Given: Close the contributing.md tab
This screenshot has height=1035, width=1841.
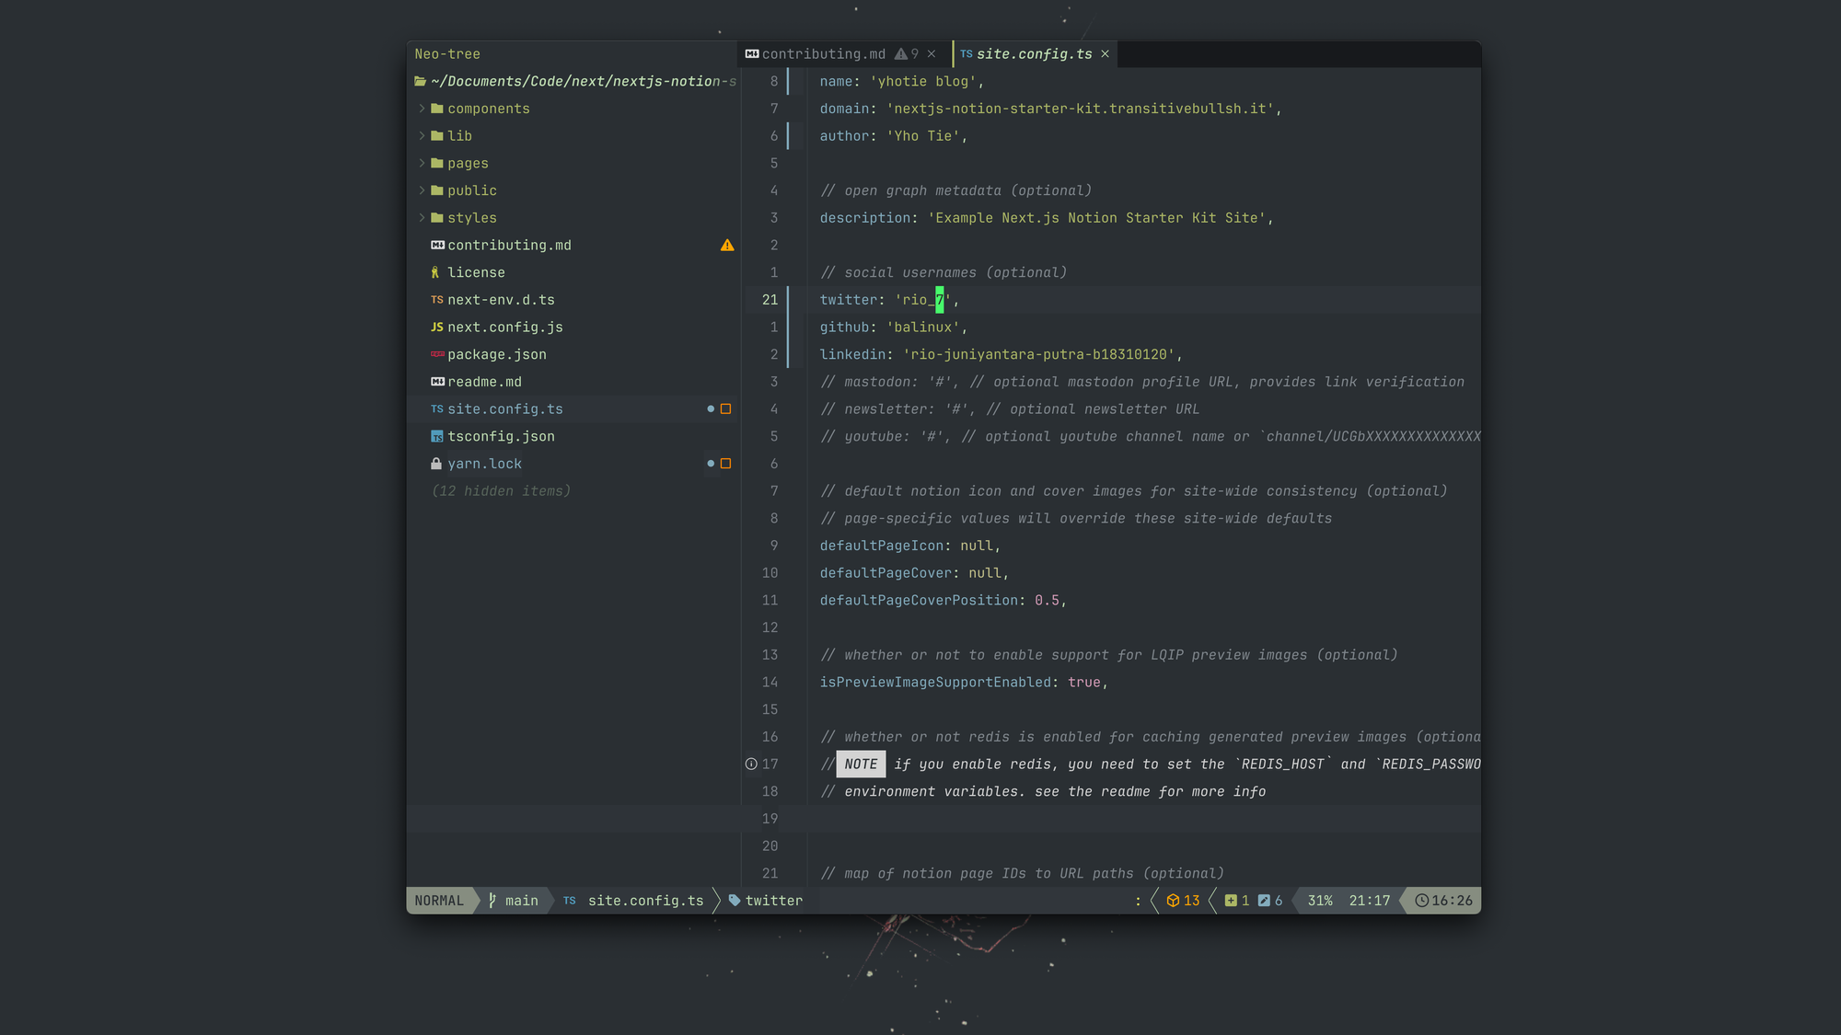Looking at the screenshot, I should [x=932, y=54].
